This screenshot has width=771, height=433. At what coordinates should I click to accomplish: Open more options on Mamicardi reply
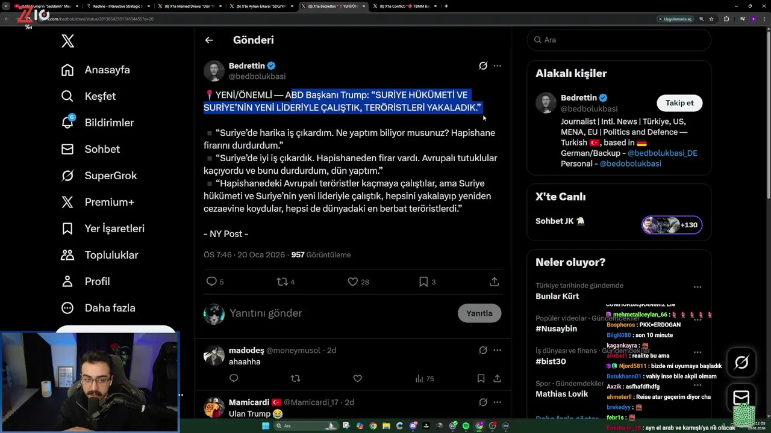[x=497, y=402]
